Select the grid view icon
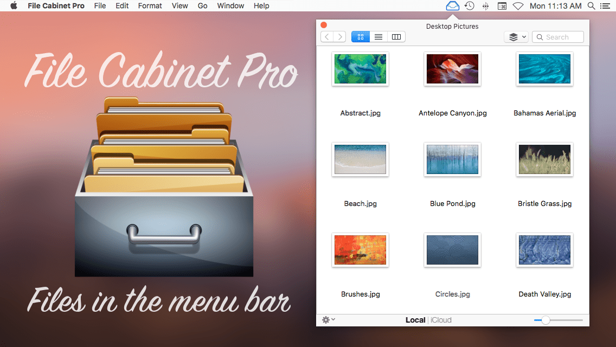Image resolution: width=616 pixels, height=347 pixels. [360, 37]
